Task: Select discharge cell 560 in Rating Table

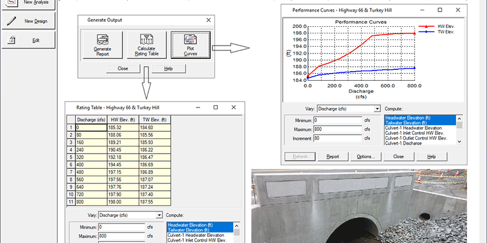Action: tap(91, 179)
